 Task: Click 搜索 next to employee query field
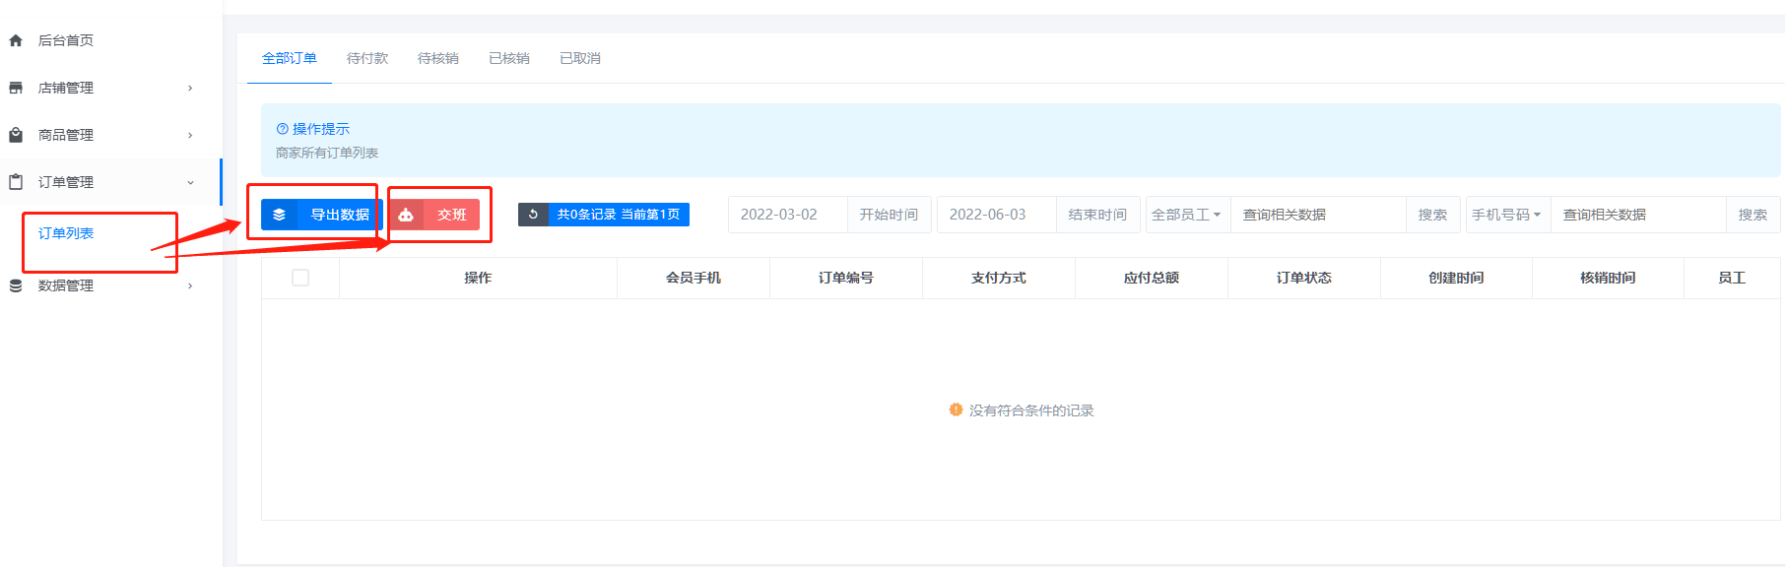pyautogui.click(x=1432, y=215)
